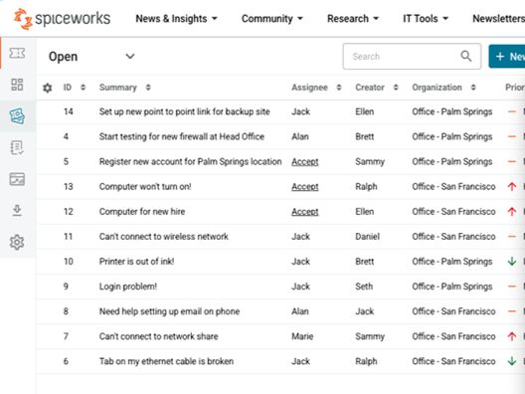Open IT Tools menu
Screen dimensions: 525x394
pos(426,19)
